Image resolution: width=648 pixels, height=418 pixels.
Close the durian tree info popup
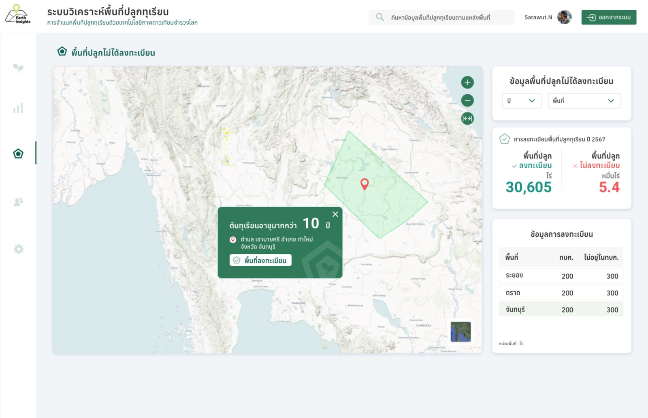point(335,214)
